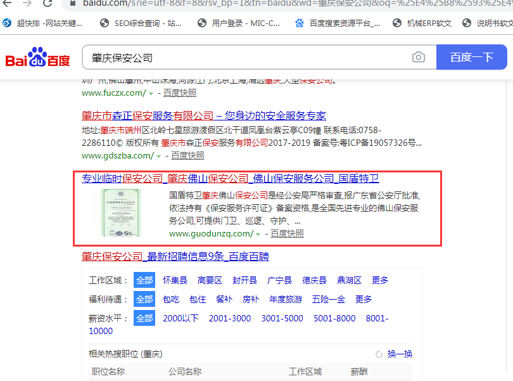Select 全部 in the 工作区域 filter
This screenshot has width=513, height=381.
(x=144, y=280)
